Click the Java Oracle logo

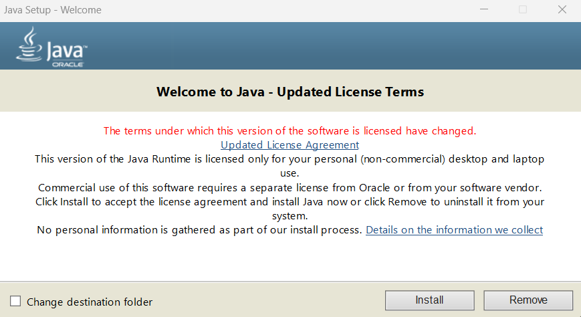tap(51, 47)
